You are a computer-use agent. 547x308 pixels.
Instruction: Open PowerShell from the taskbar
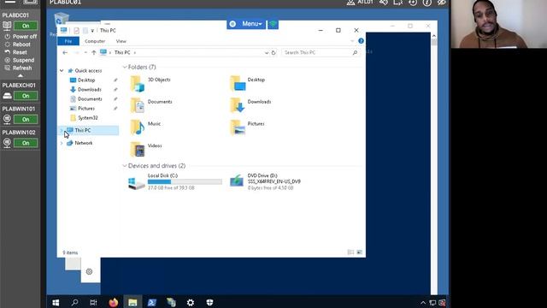152,302
